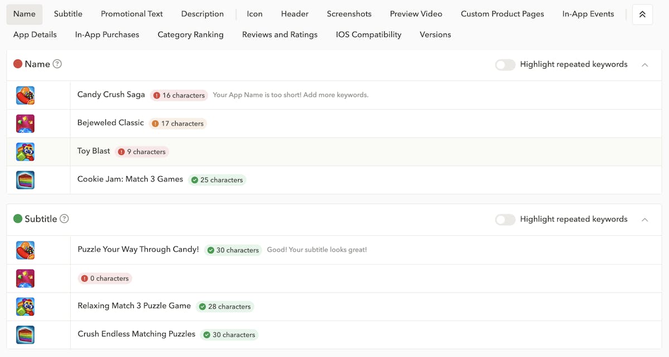This screenshot has height=357, width=669.
Task: Open the In-App Purchases tab
Action: pyautogui.click(x=107, y=35)
